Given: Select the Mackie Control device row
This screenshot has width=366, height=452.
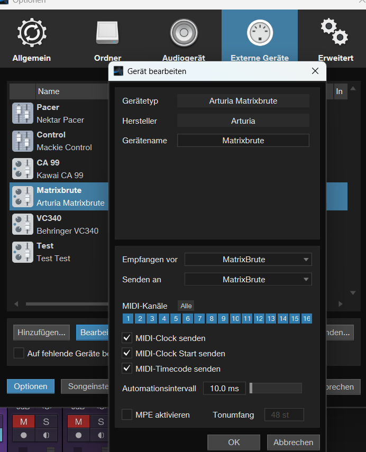Looking at the screenshot, I should point(59,141).
